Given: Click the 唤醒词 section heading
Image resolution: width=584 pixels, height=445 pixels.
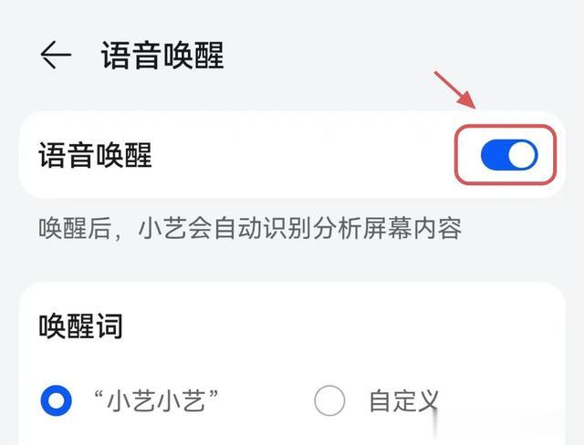Looking at the screenshot, I should pos(81,326).
